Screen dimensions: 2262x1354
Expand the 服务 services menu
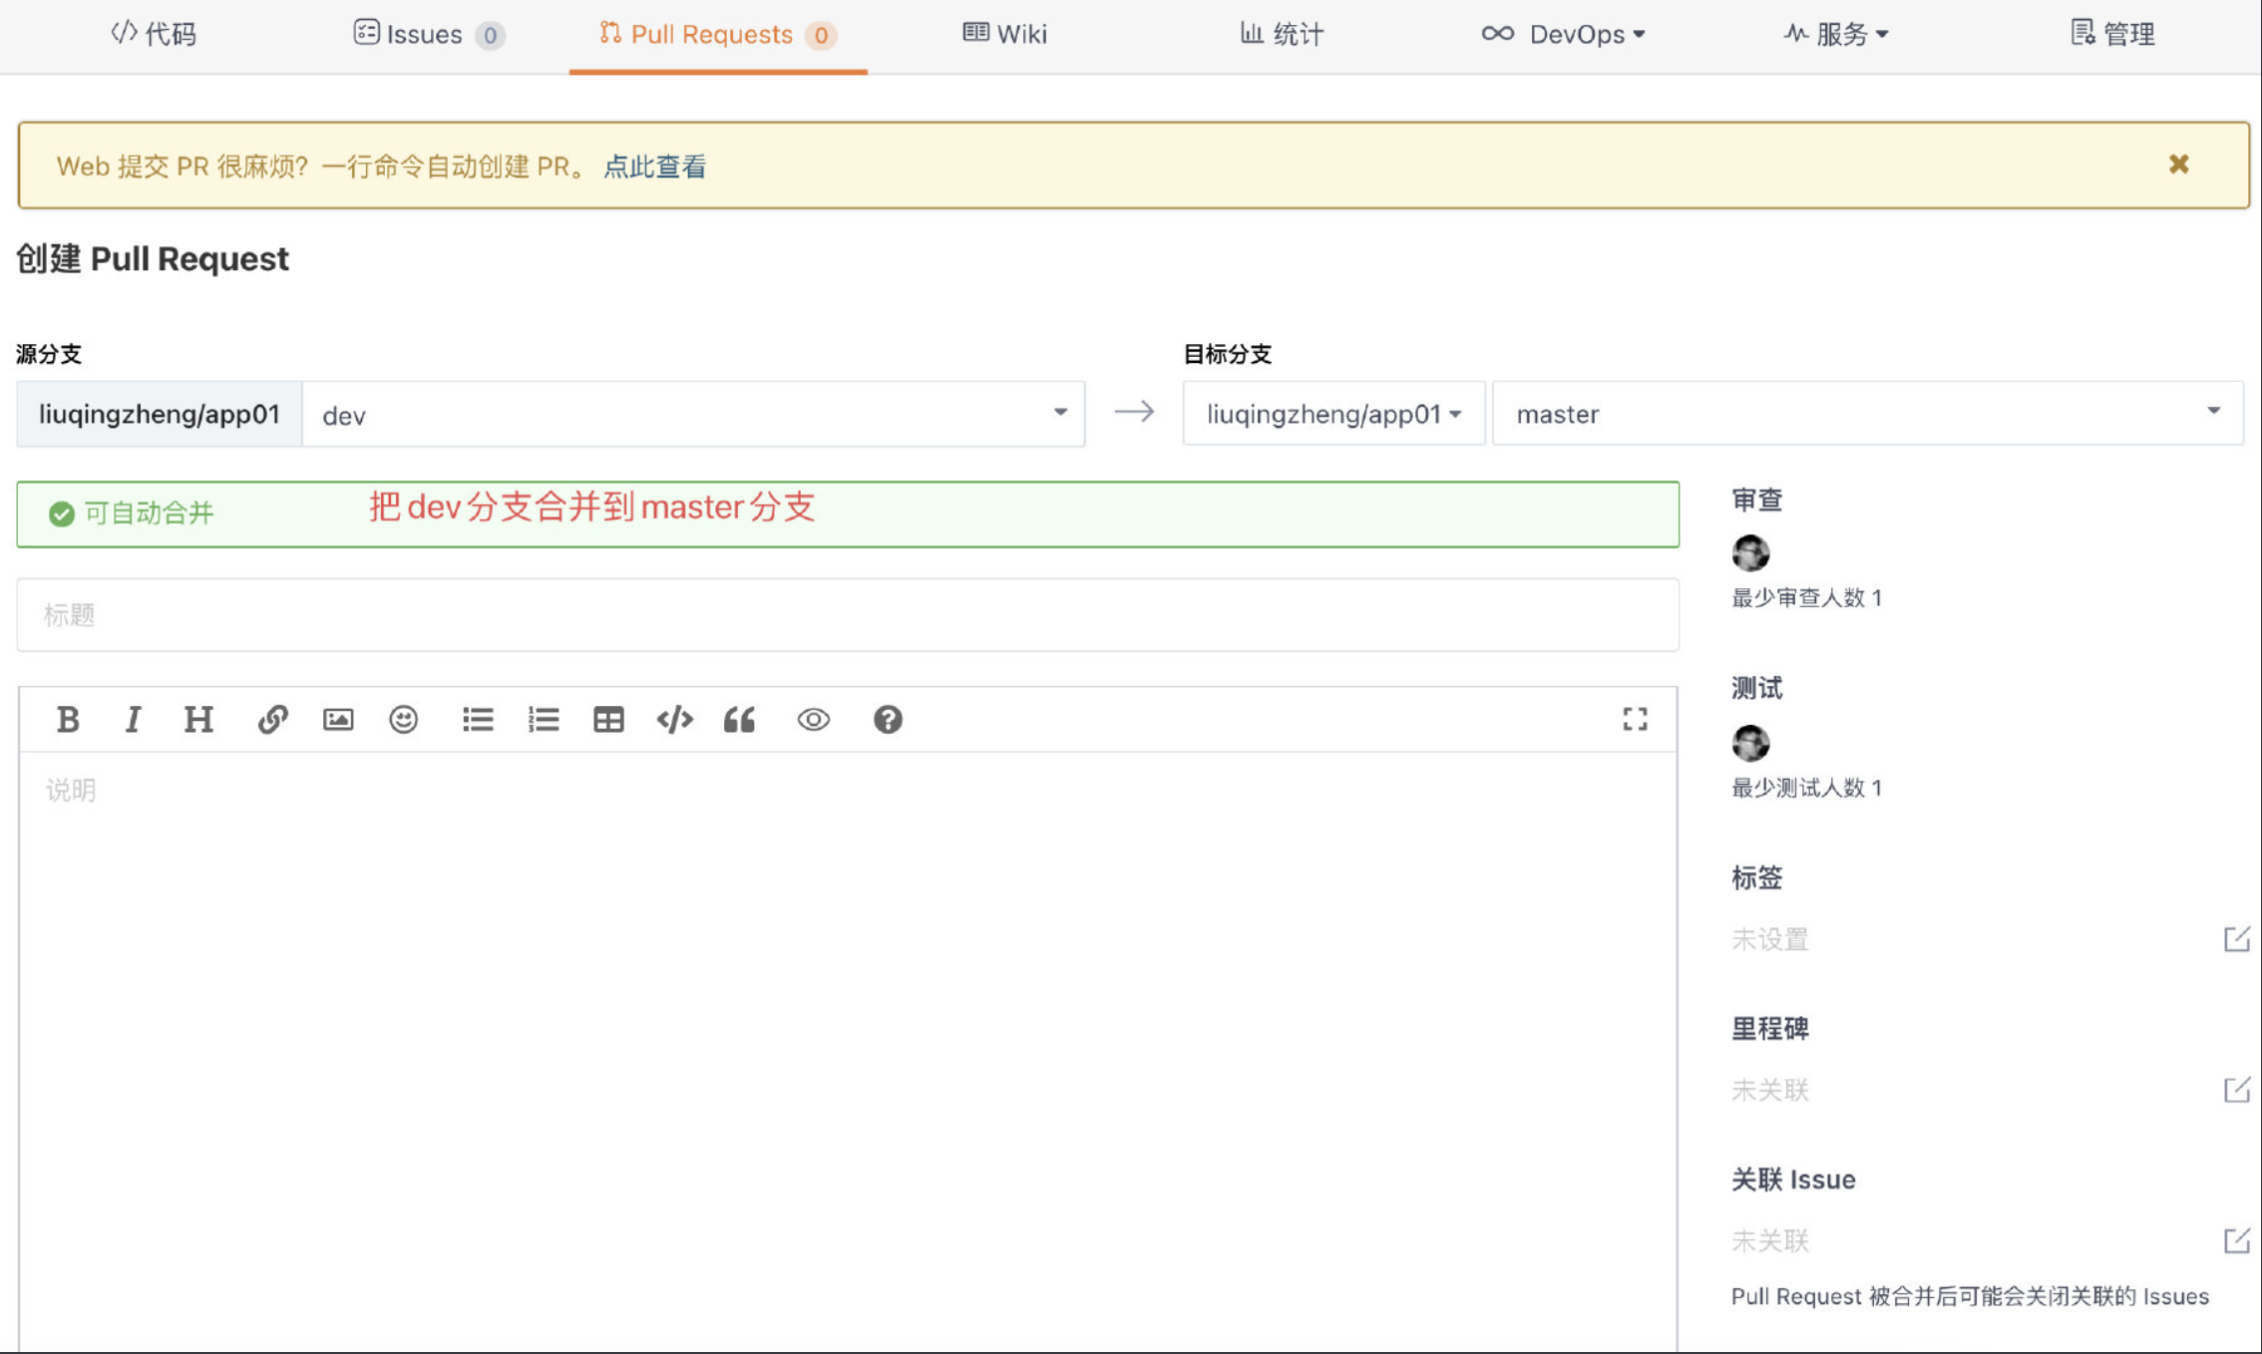(1836, 34)
